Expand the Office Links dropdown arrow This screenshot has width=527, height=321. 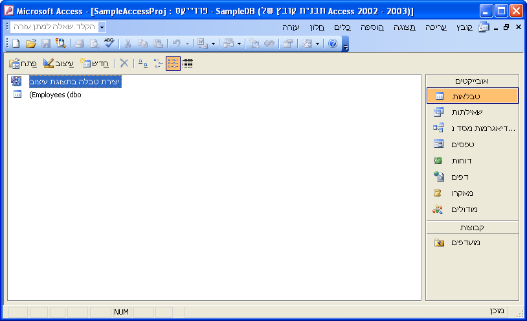(x=213, y=43)
